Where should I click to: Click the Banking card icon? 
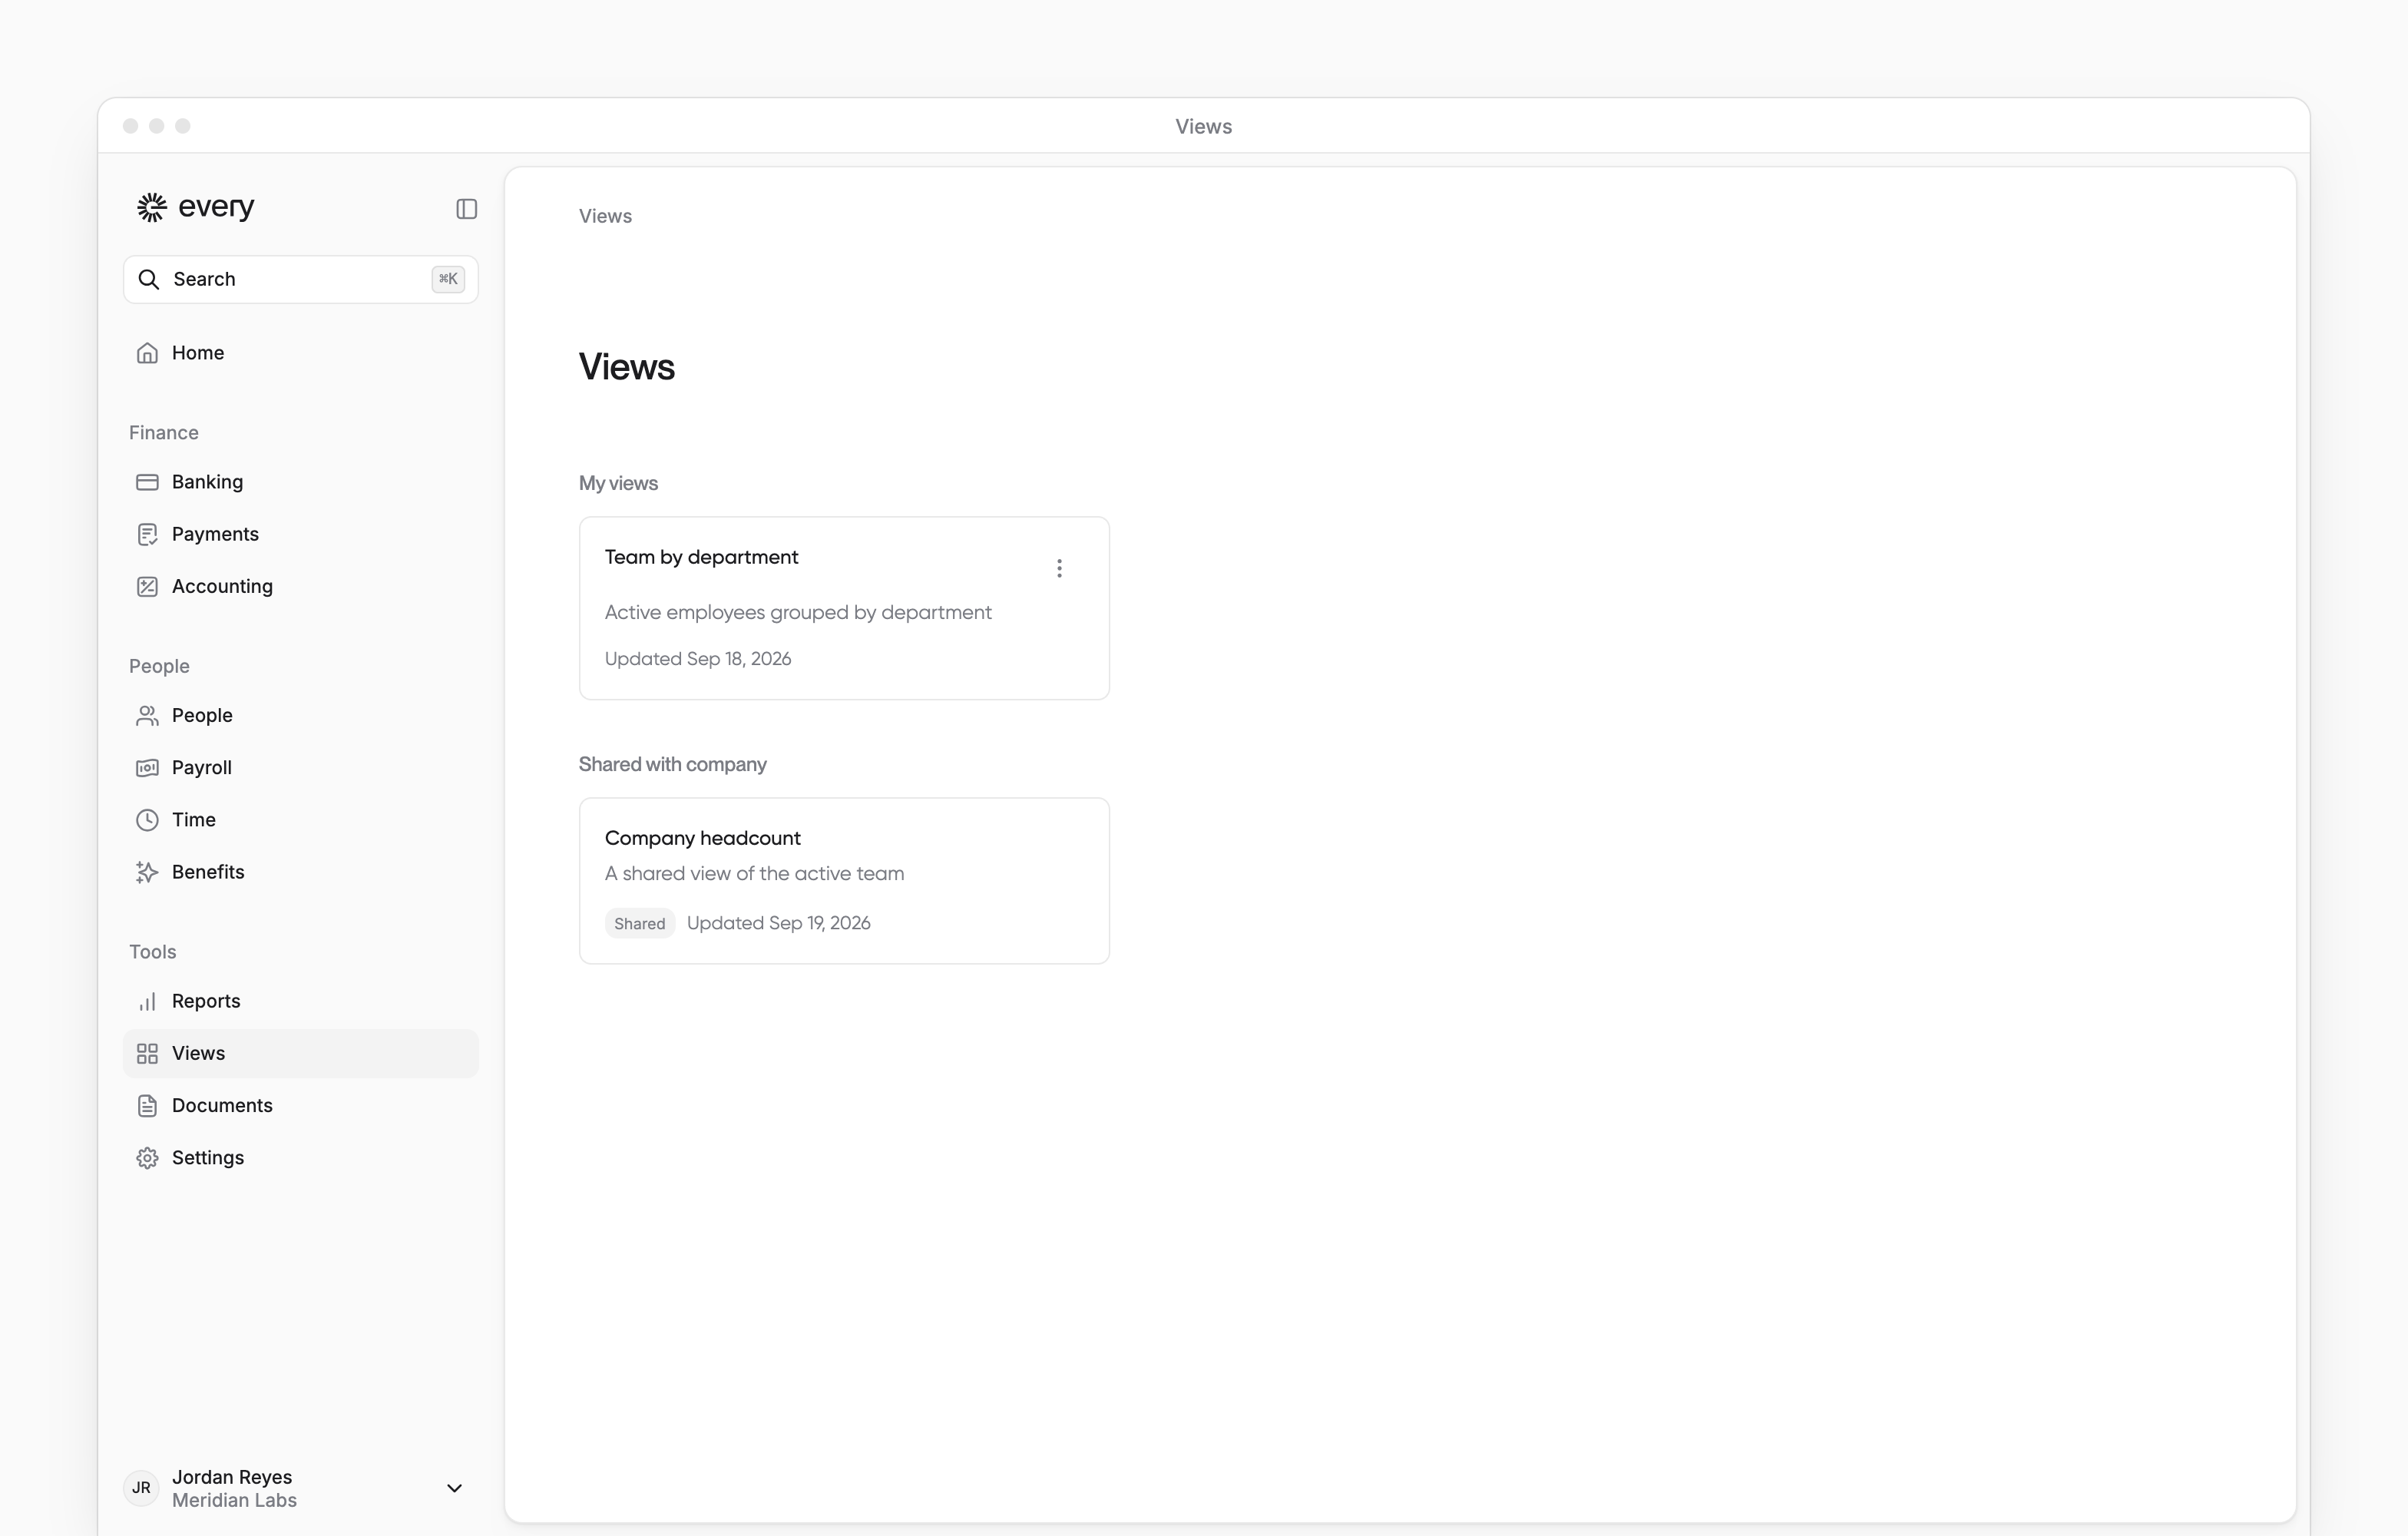147,482
